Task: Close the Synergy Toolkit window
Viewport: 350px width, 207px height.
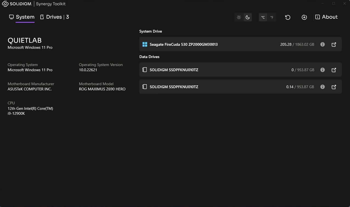Action: (345, 4)
